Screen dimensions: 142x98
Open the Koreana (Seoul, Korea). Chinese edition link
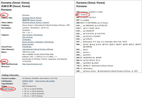[x=36, y=22]
